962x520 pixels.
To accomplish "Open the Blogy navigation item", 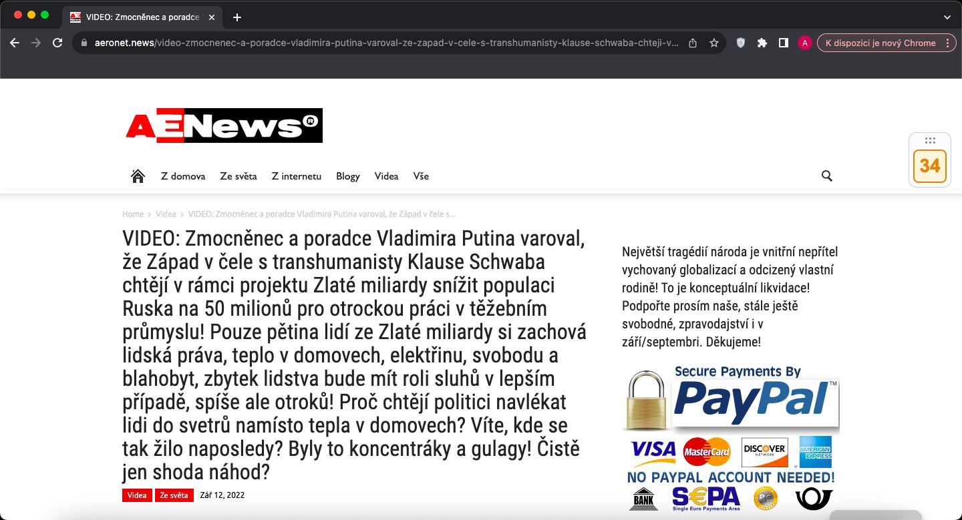I will coord(348,176).
